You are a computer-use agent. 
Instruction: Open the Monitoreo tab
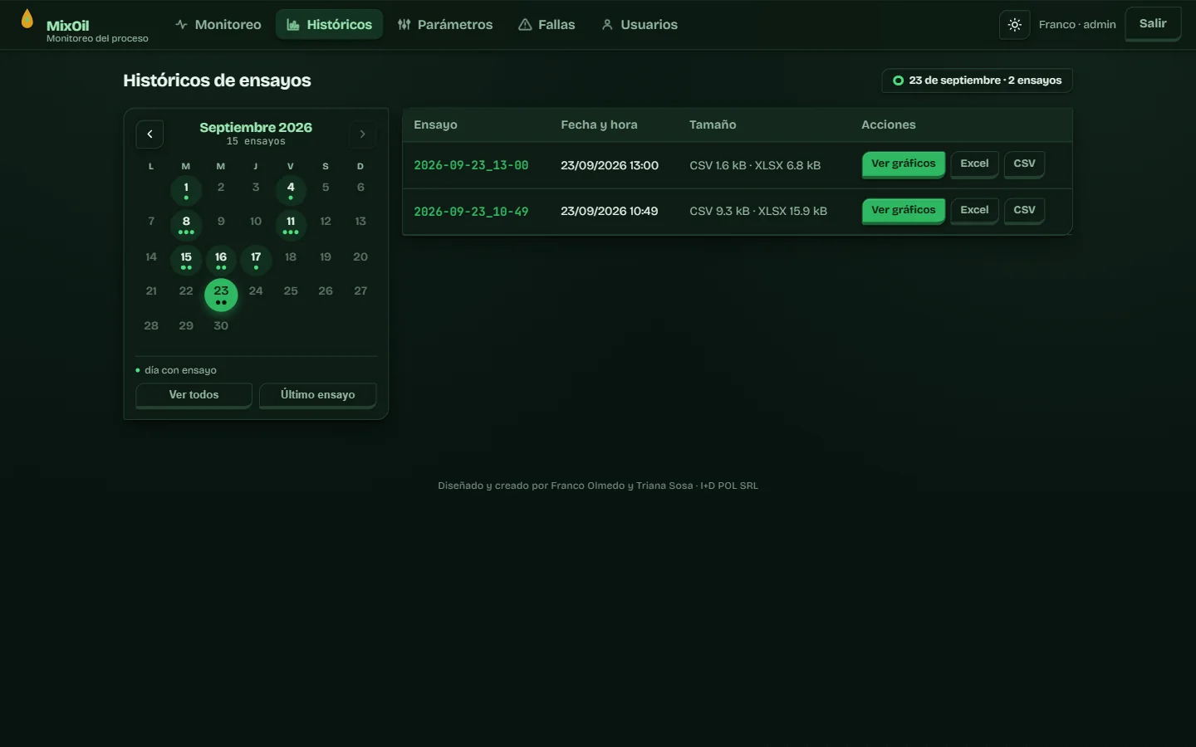[x=218, y=25]
